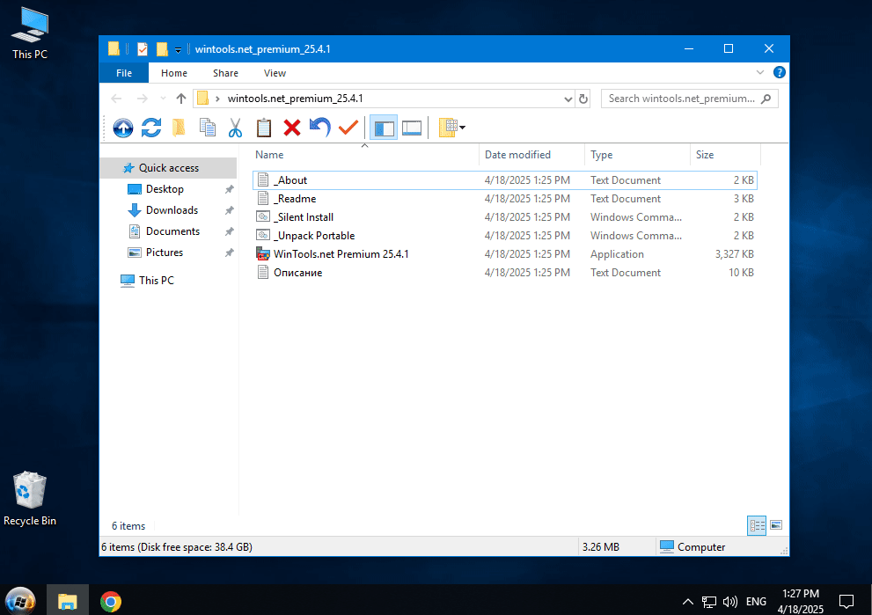Click the Back navigation arrow
This screenshot has width=872, height=615.
tap(116, 99)
